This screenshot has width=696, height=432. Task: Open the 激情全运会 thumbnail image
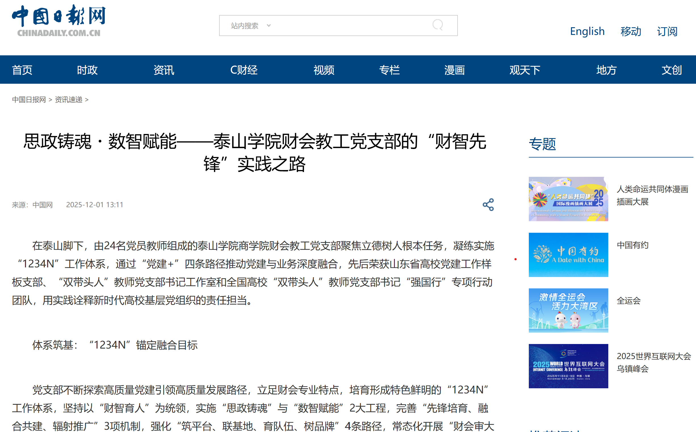point(568,310)
